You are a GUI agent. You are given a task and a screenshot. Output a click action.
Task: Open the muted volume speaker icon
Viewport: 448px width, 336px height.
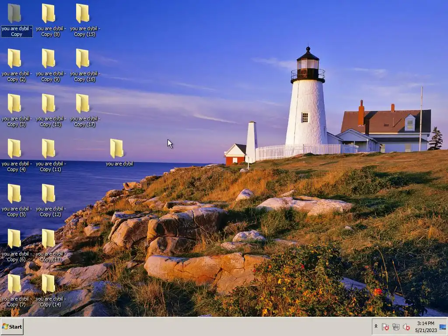(406, 327)
